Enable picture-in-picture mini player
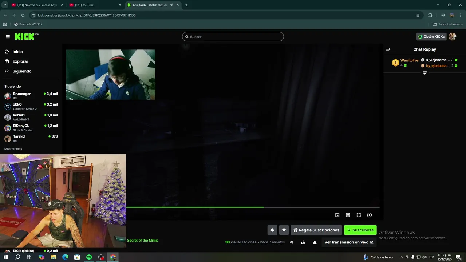 coord(337,215)
